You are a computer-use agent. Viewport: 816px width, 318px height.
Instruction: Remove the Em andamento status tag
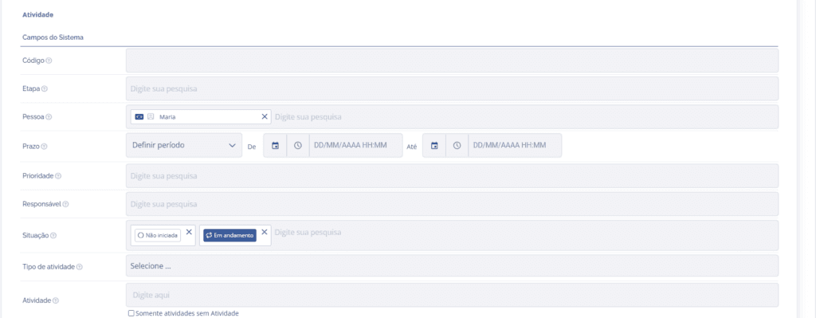(x=265, y=232)
